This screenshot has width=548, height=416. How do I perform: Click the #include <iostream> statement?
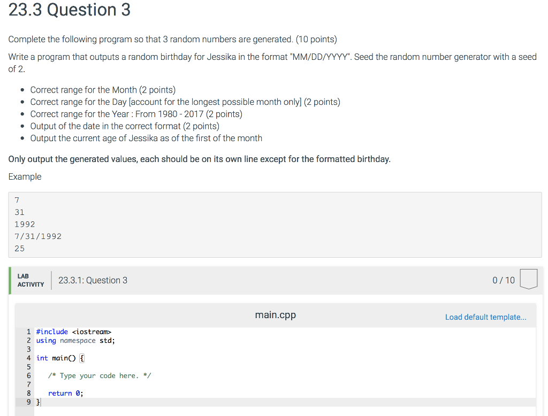click(x=73, y=332)
